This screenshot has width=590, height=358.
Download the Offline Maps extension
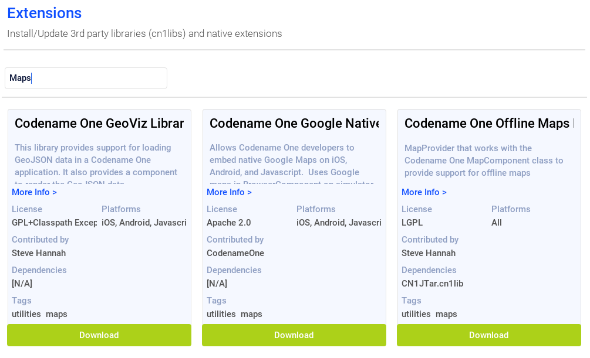point(489,335)
